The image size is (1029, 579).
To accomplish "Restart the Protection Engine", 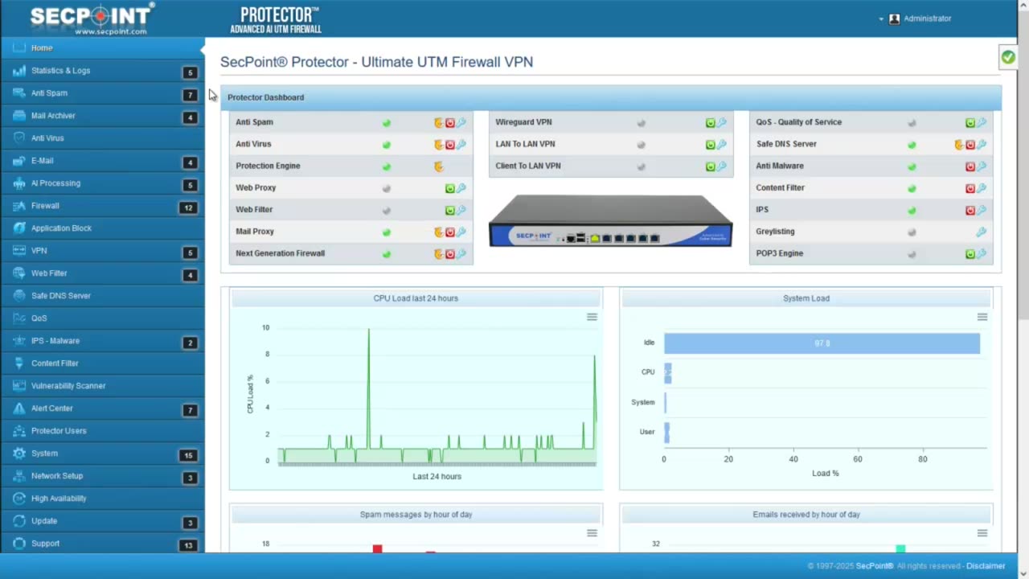I will click(x=438, y=166).
